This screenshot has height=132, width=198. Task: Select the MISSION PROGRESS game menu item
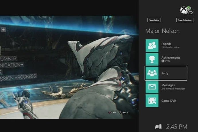coord(18,77)
